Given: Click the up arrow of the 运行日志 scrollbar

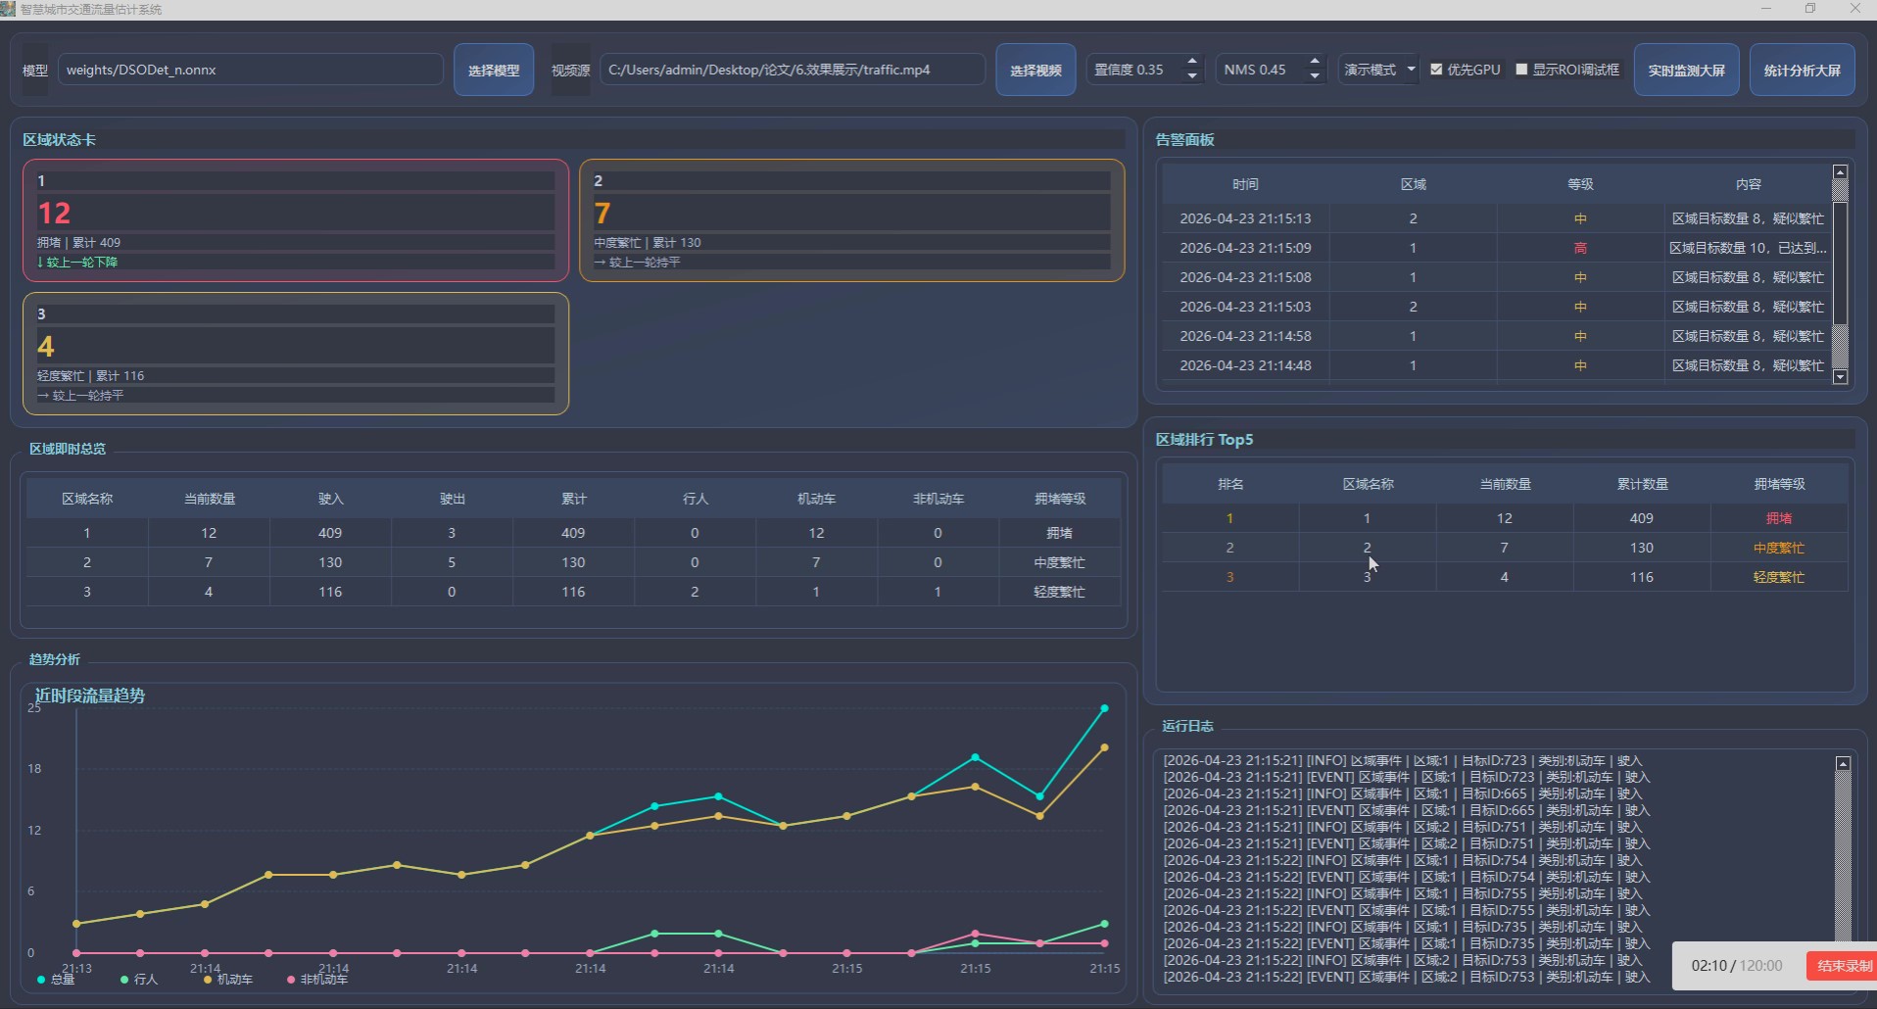Looking at the screenshot, I should 1843,763.
